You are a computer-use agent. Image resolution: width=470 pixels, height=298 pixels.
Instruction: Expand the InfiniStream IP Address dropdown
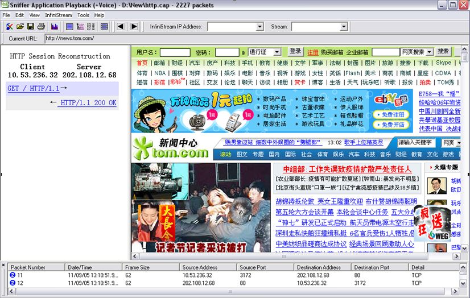pos(260,27)
